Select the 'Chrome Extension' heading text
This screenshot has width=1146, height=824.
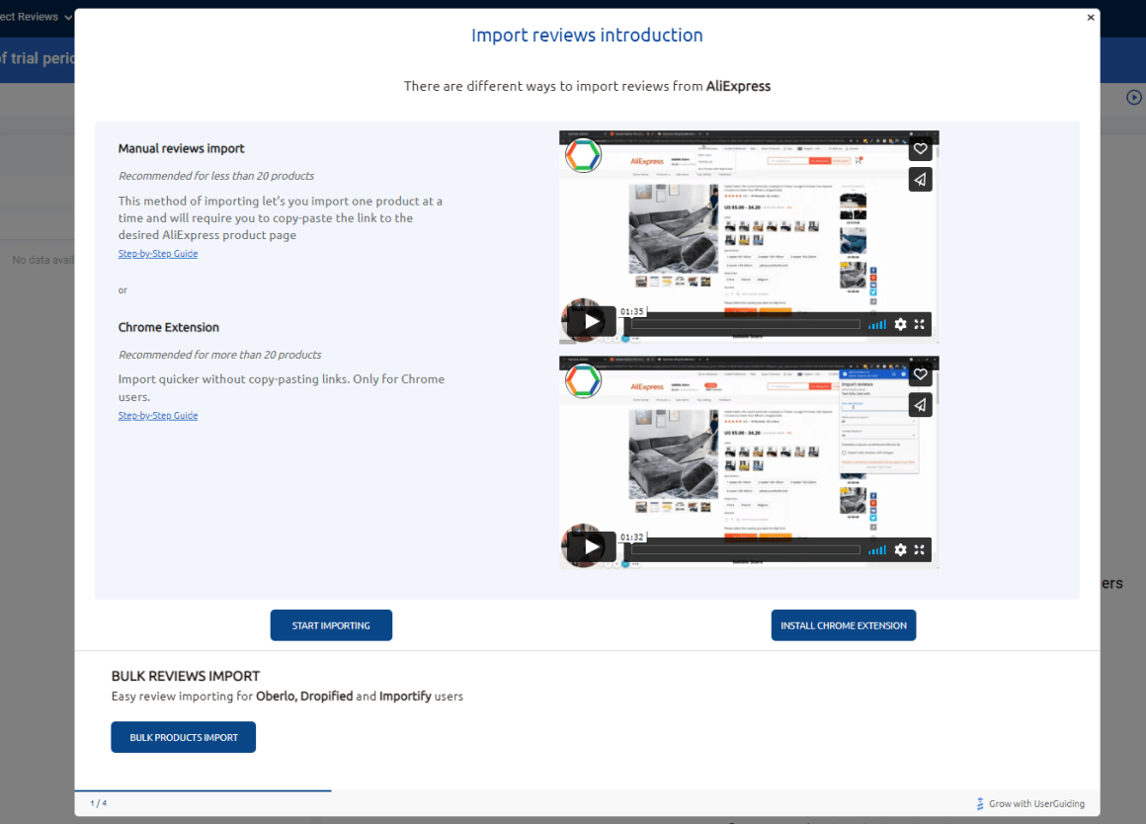pyautogui.click(x=169, y=328)
